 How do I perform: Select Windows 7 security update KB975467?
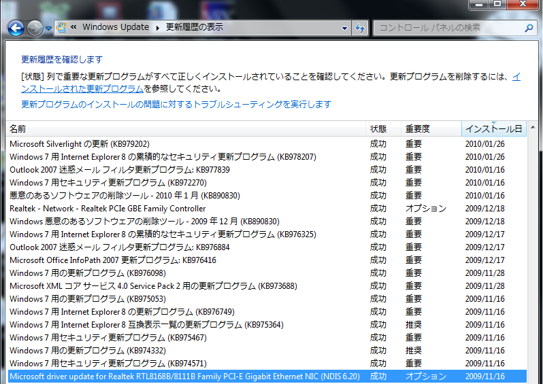click(267, 337)
